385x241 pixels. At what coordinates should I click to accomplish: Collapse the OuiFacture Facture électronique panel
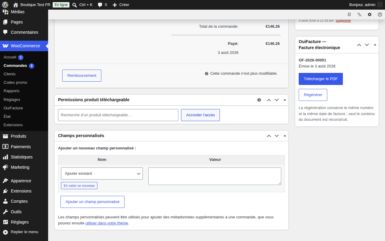click(375, 45)
